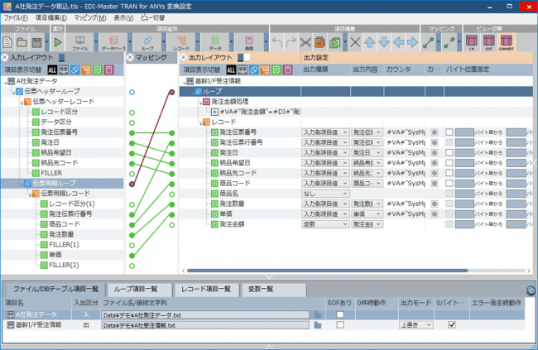The width and height of the screenshot is (538, 350).
Task: Toggle the counter radio button in the output 発注伝票番号 row
Action: [435, 132]
